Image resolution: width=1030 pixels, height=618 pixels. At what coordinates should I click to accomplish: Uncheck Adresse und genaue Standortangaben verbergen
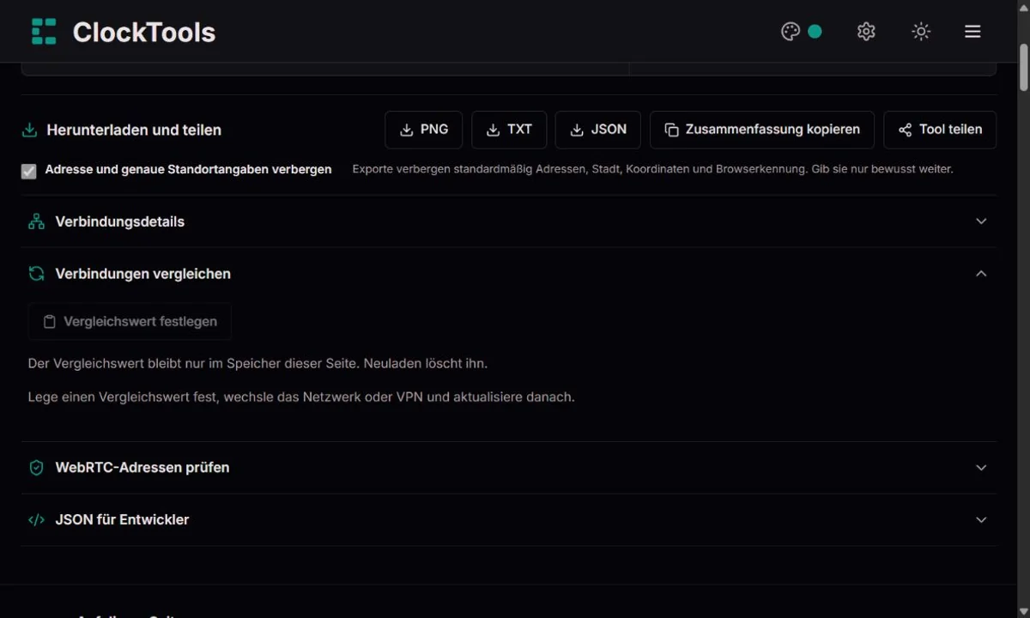click(x=29, y=171)
